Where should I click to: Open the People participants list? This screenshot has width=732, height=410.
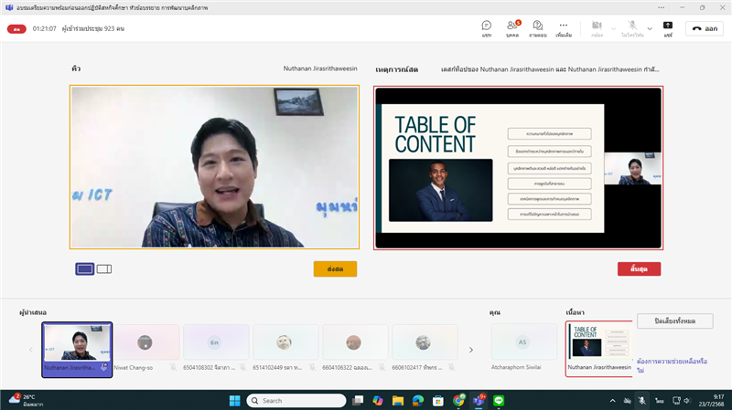click(512, 27)
